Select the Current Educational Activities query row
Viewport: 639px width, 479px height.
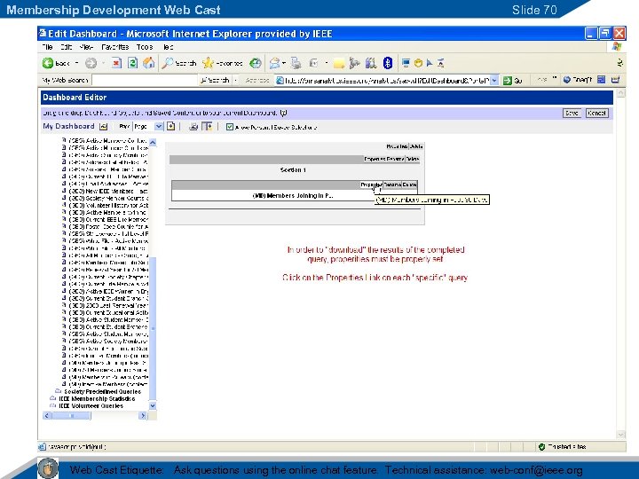coord(108,313)
